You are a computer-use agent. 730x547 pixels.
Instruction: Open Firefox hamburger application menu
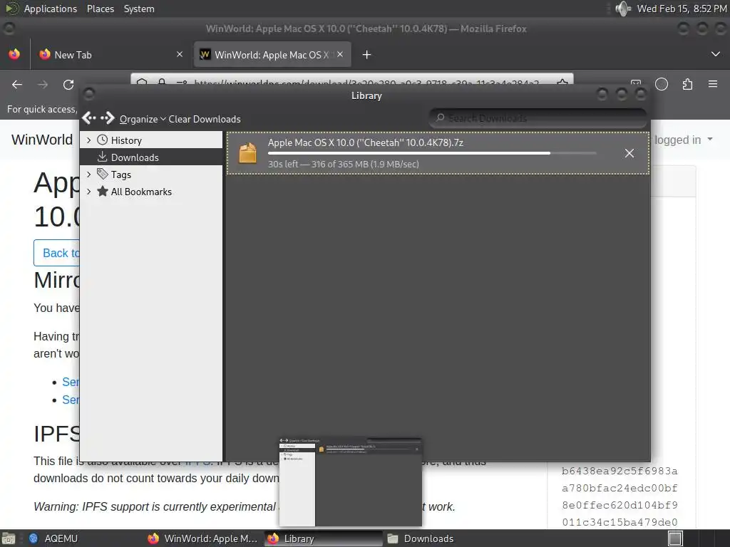click(713, 84)
